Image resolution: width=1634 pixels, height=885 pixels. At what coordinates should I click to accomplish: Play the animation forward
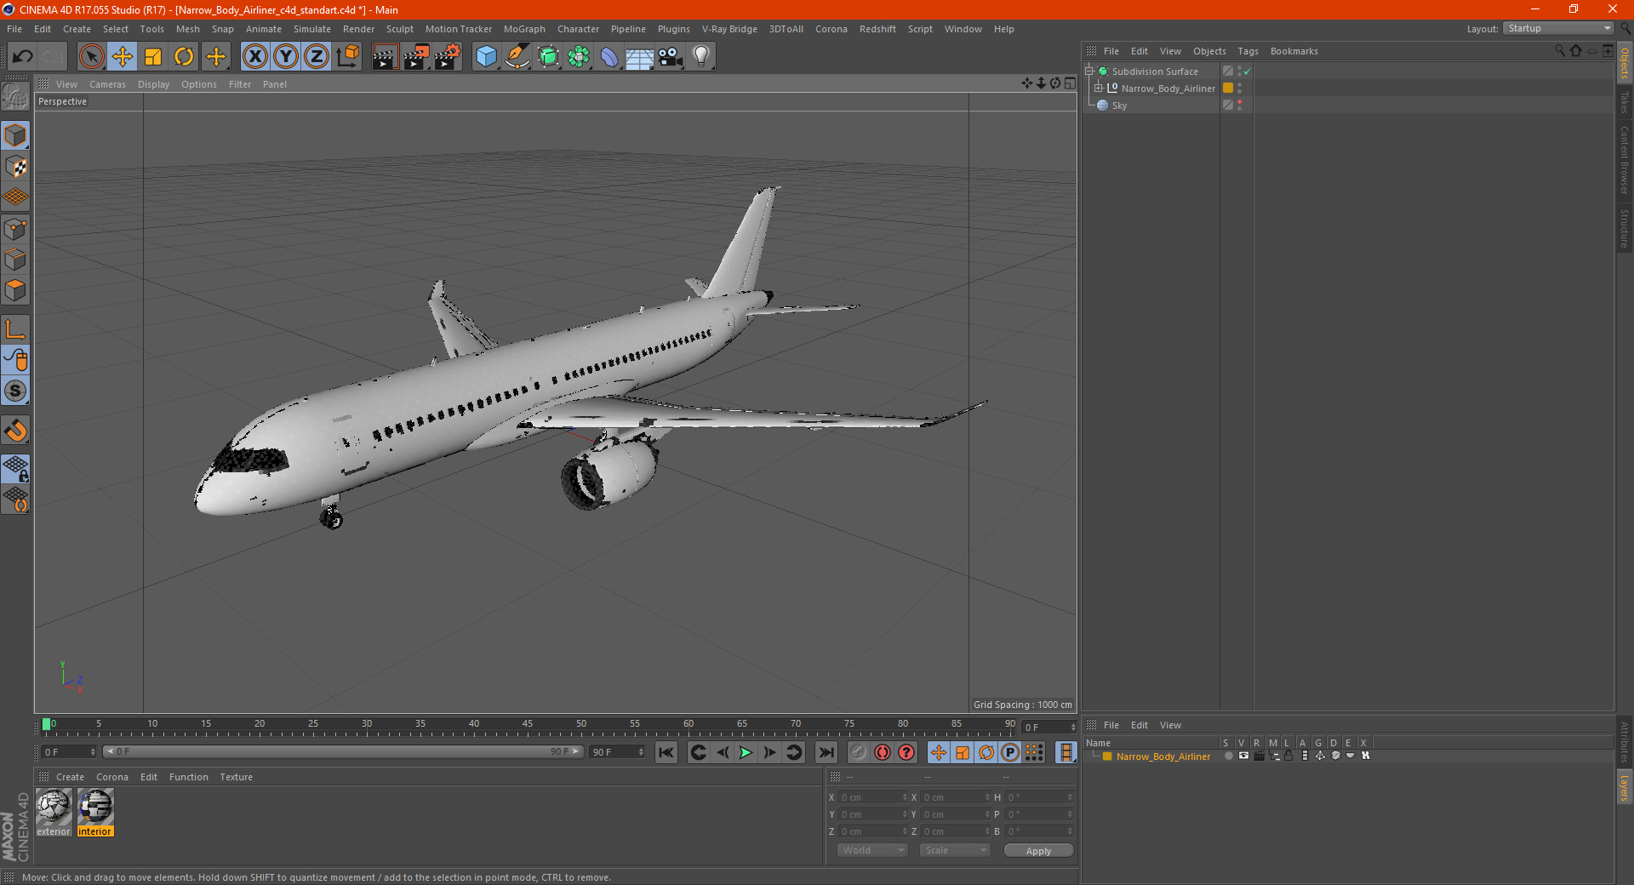746,752
